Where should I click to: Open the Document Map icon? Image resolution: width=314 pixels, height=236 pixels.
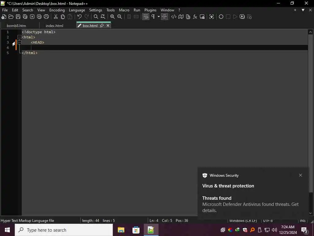pyautogui.click(x=181, y=17)
